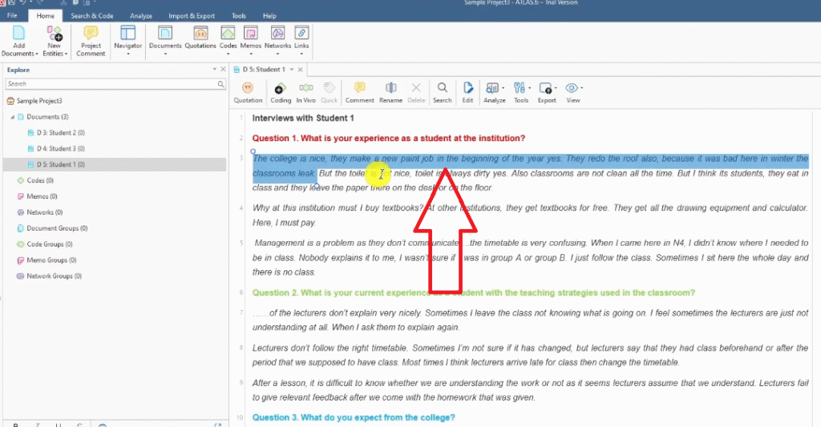This screenshot has width=821, height=427.
Task: Click the Rename icon
Action: click(x=390, y=92)
